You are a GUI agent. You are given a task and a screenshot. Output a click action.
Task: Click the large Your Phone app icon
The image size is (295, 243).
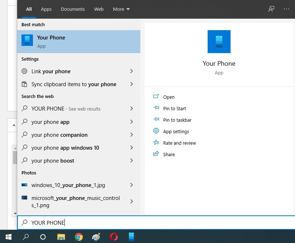(x=219, y=42)
